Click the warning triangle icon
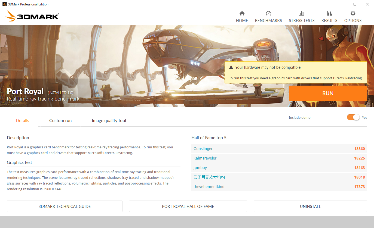The height and width of the screenshot is (228, 374). tap(231, 67)
